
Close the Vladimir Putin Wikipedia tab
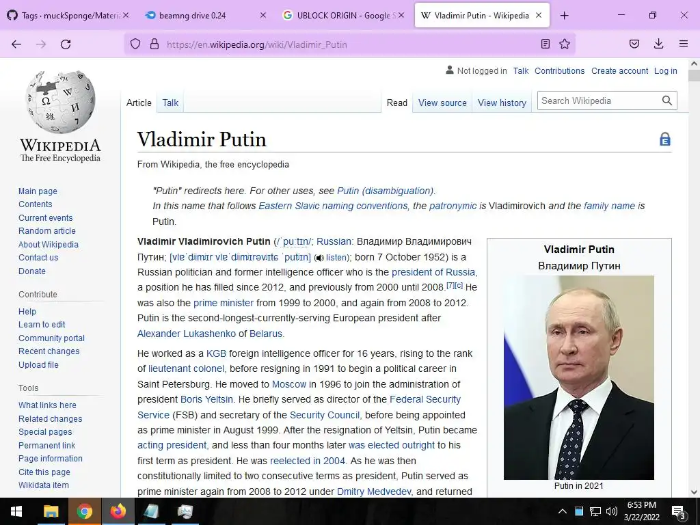coord(539,15)
